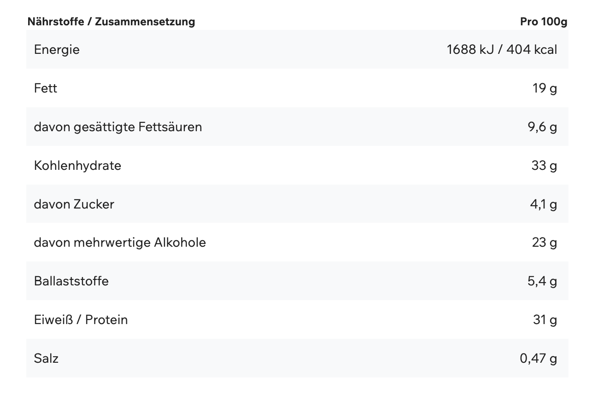The height and width of the screenshot is (406, 604).
Task: Select the 5,4 g fiber value
Action: coord(542,281)
